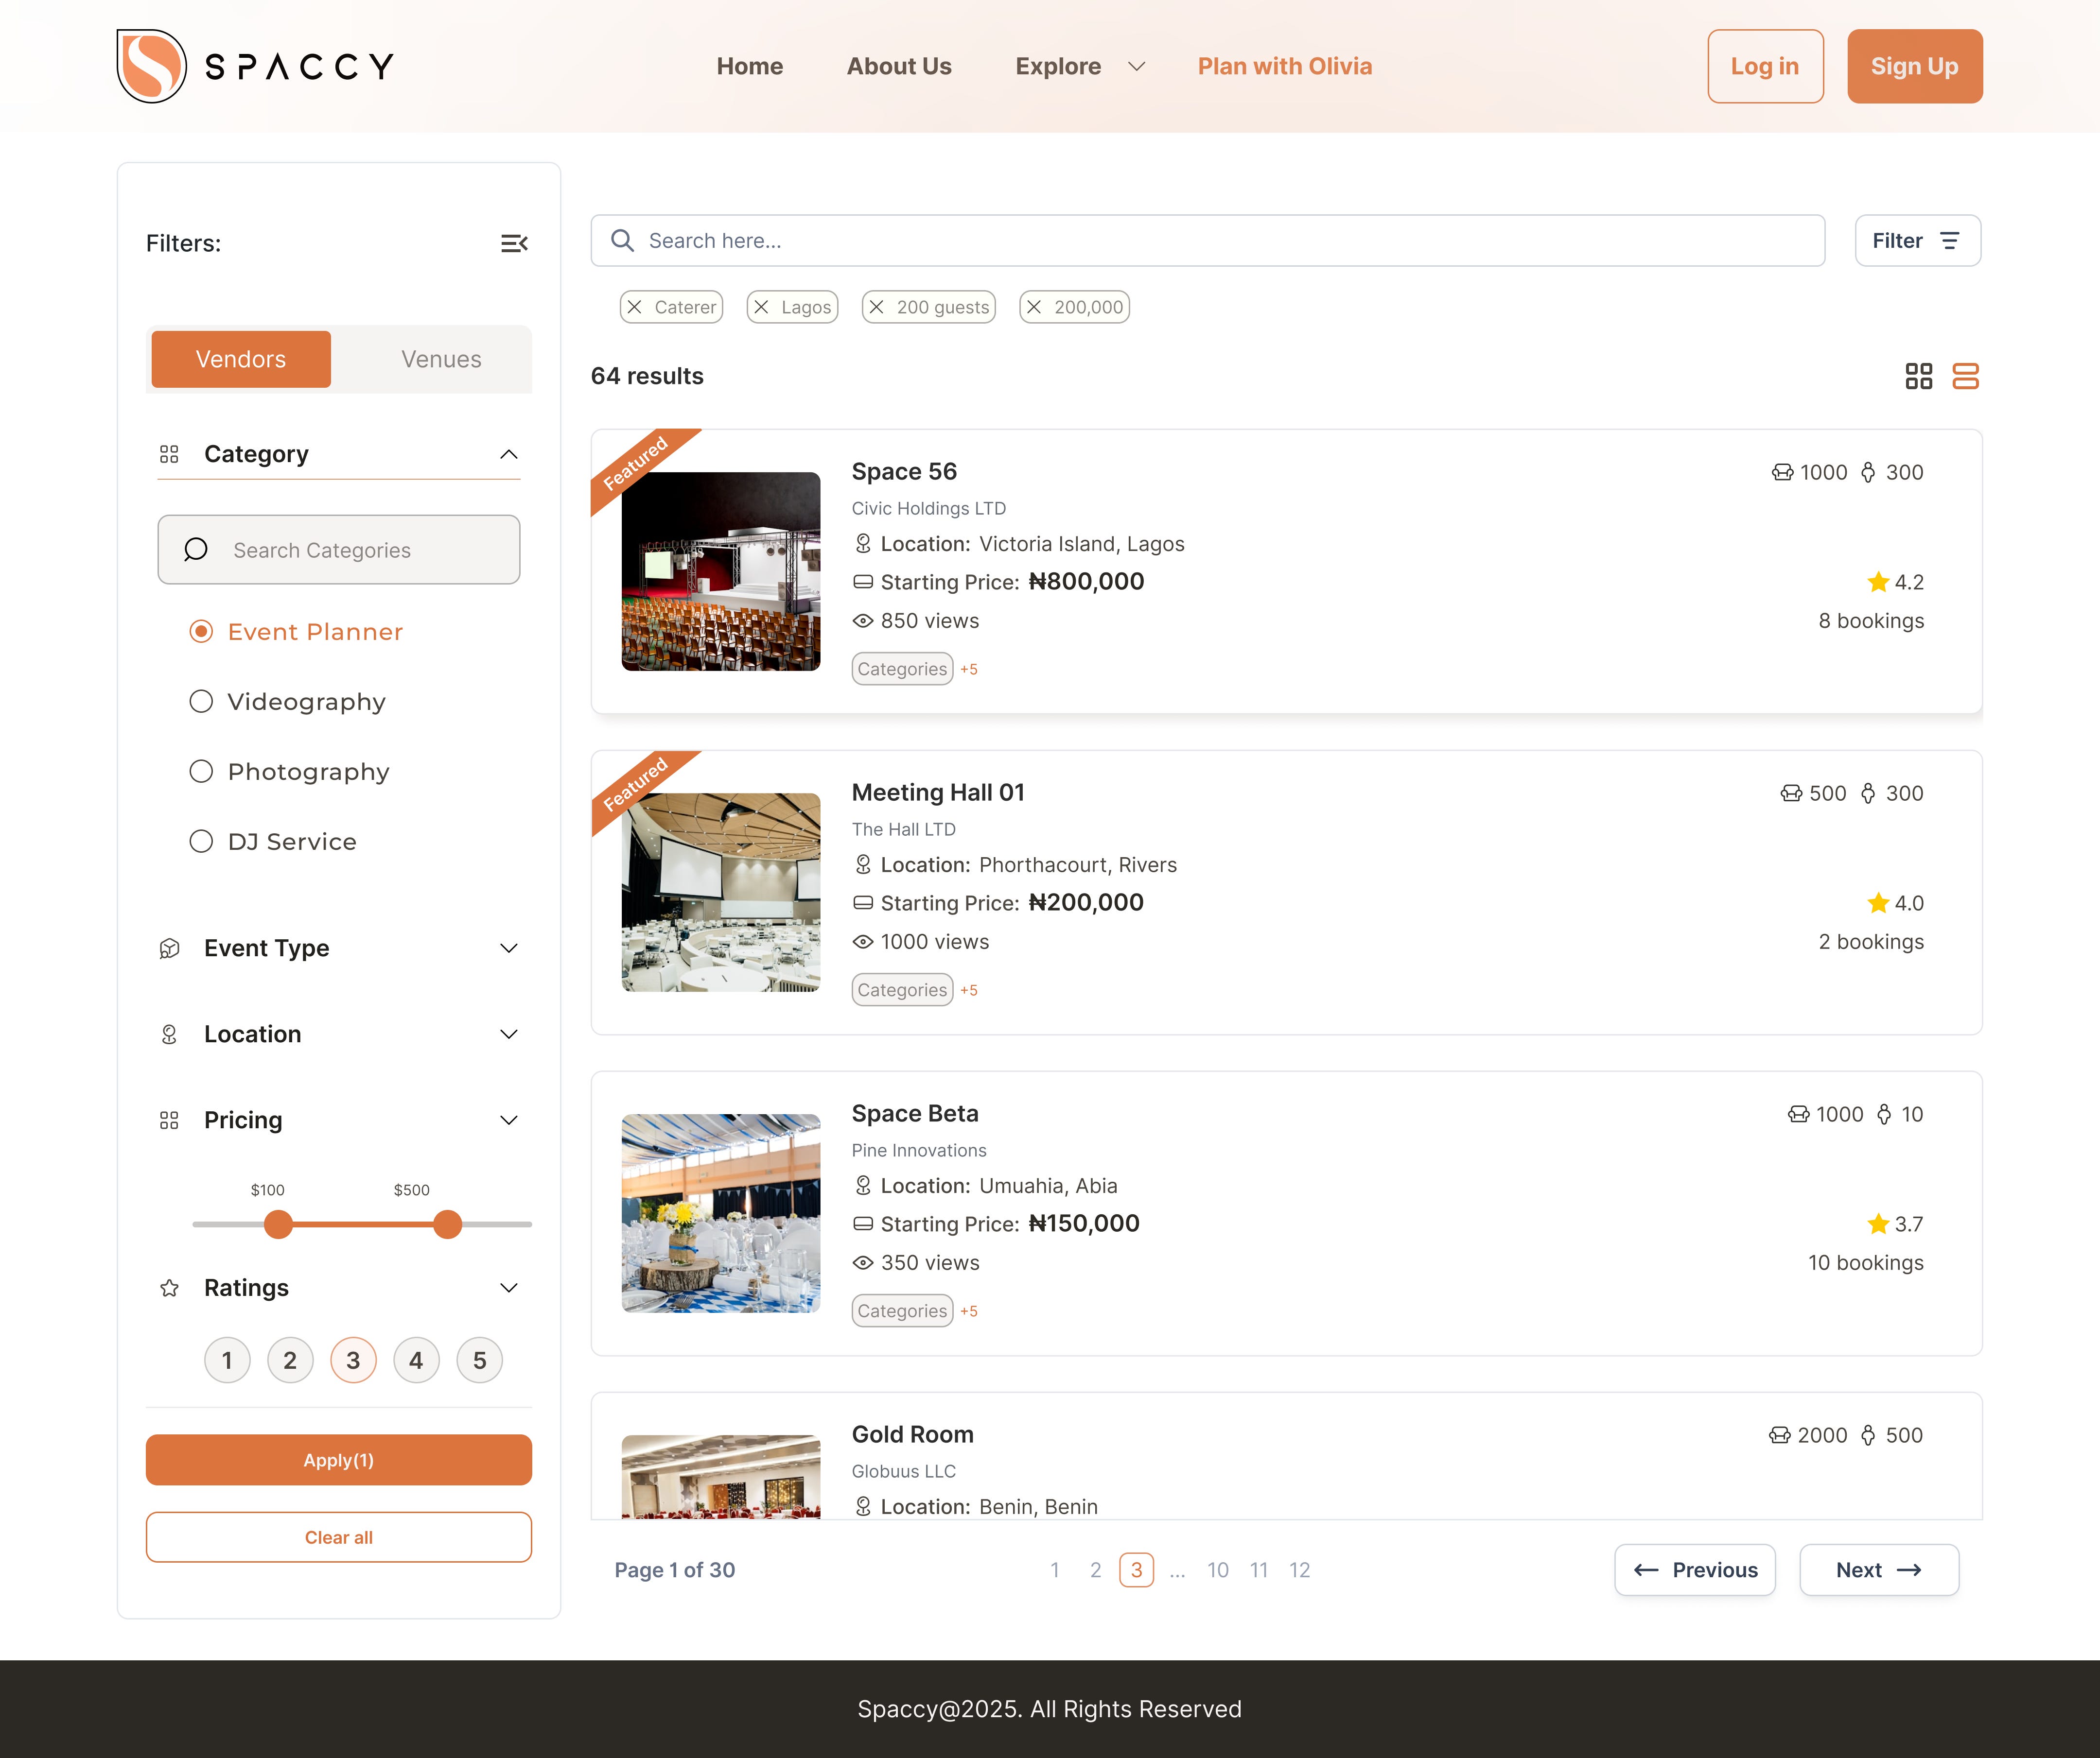Click the Location pin filter icon
The height and width of the screenshot is (1758, 2100).
(x=169, y=1034)
